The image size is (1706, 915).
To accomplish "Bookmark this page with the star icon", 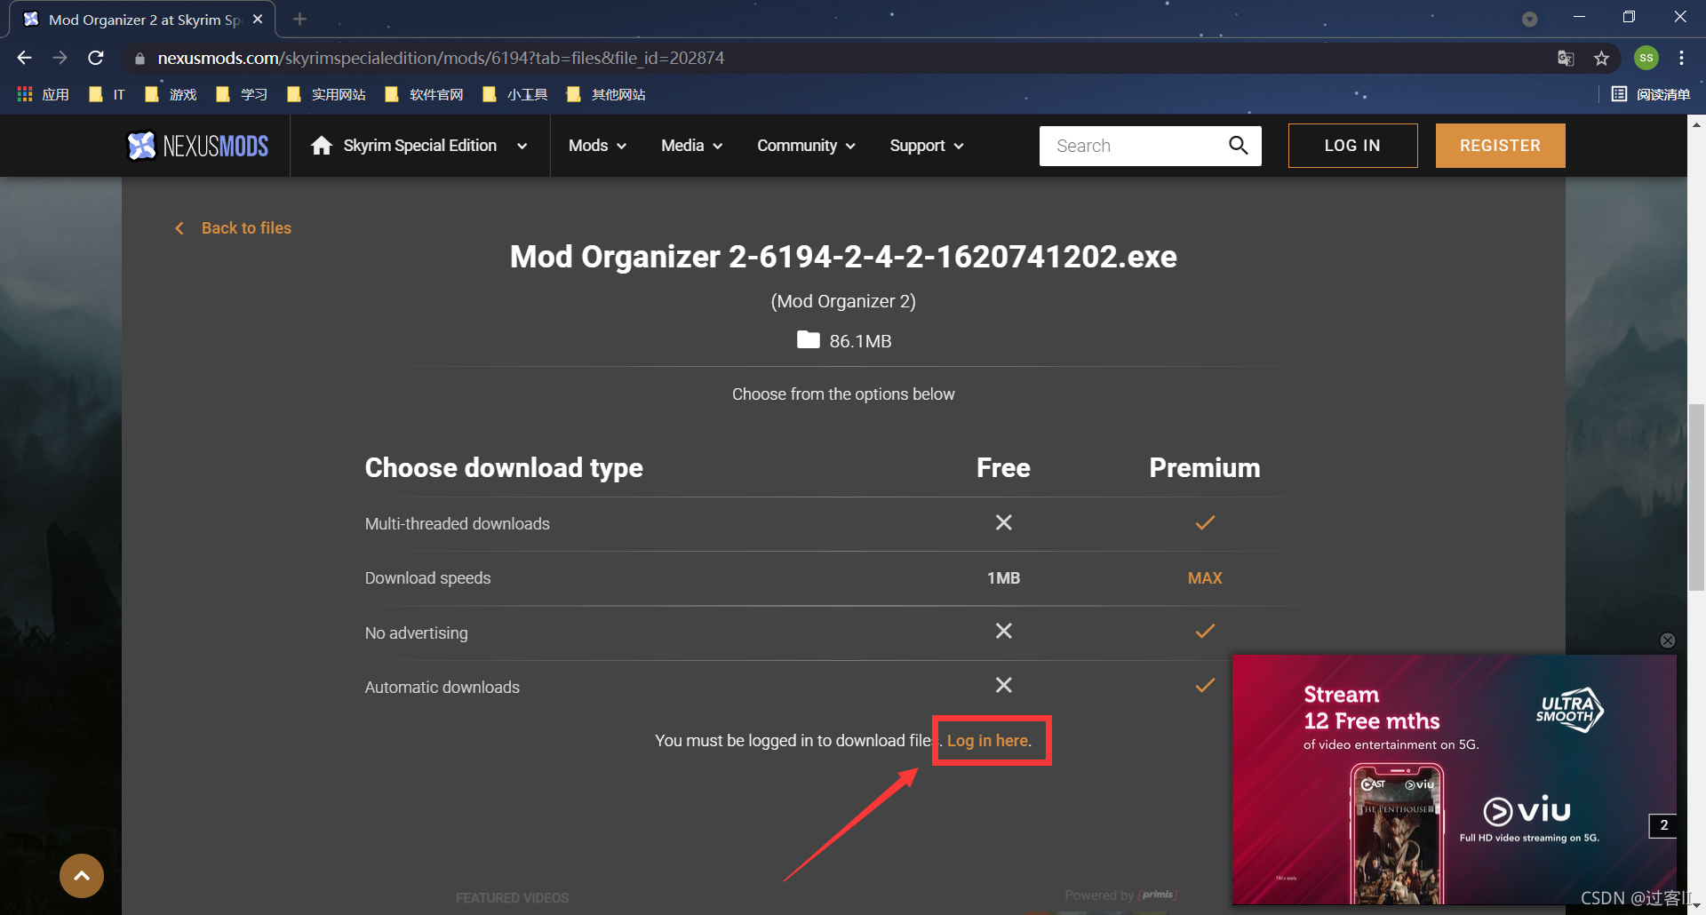I will coord(1601,59).
